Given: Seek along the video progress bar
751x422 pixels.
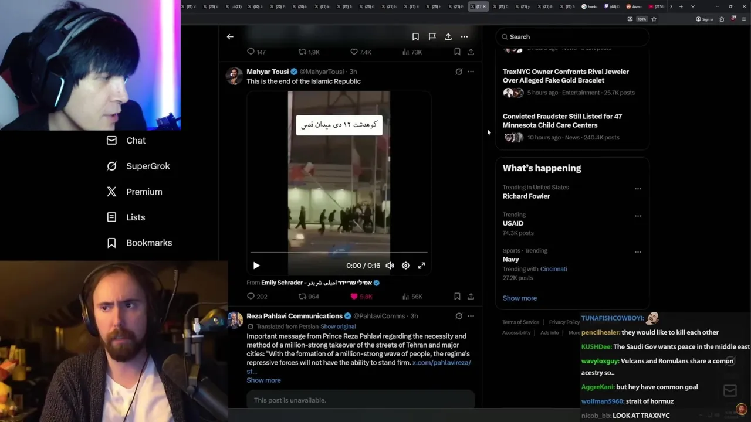Looking at the screenshot, I should coord(339,253).
